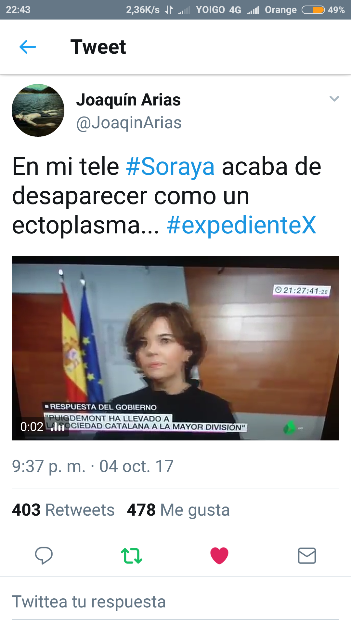Open the #expedienteX hashtag
The height and width of the screenshot is (625, 351).
[241, 225]
